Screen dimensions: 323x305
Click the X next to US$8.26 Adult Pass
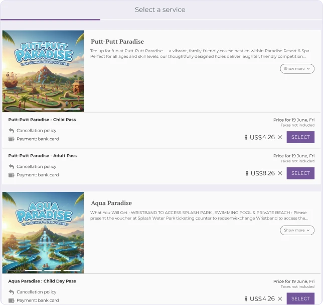tap(280, 173)
